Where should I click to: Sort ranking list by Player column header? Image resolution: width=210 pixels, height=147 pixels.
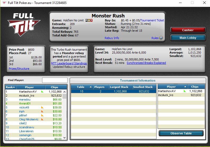[31, 87]
